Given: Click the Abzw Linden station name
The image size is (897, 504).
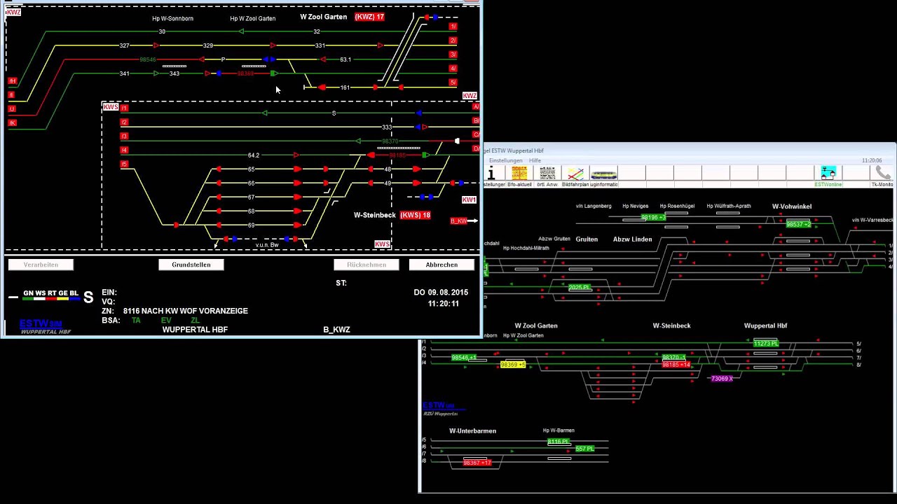Looking at the screenshot, I should pyautogui.click(x=633, y=239).
